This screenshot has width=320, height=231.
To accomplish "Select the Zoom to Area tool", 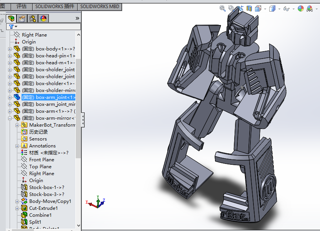I will coord(231,8).
